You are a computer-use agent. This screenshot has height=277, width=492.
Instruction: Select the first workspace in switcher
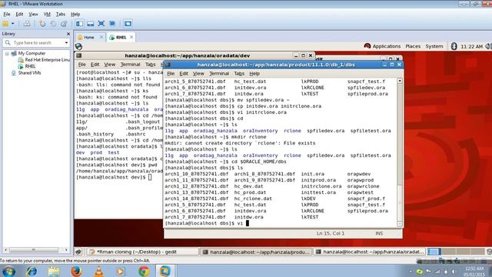[x=434, y=252]
